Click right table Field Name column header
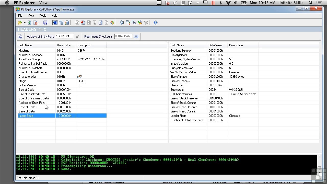The height and width of the screenshot is (184, 327). [188, 45]
